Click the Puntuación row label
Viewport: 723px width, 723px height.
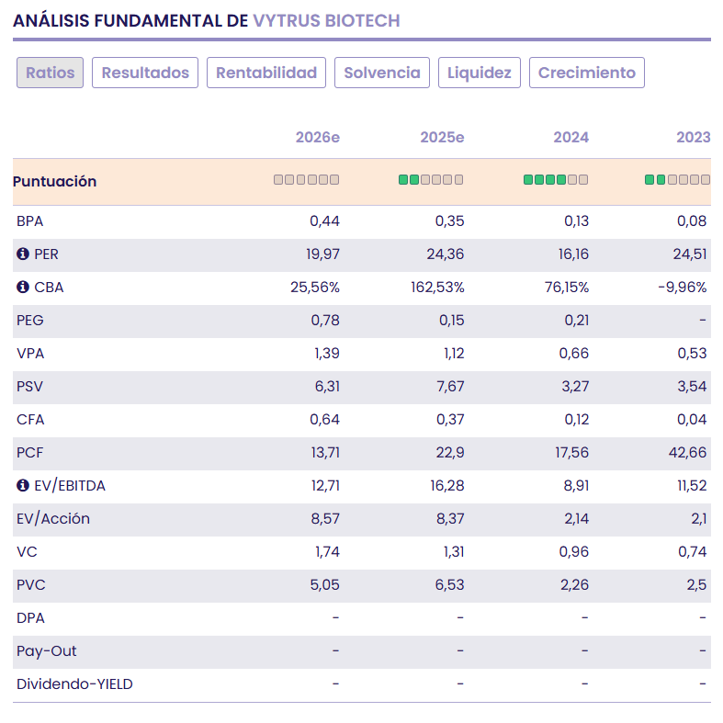click(55, 182)
